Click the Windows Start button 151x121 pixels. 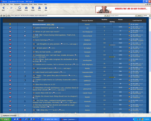coord(5,119)
